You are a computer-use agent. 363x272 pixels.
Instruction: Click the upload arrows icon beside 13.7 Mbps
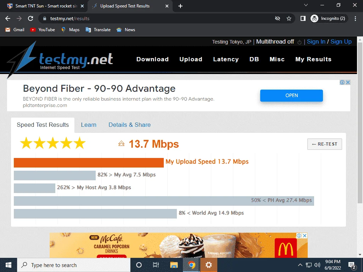[121, 144]
